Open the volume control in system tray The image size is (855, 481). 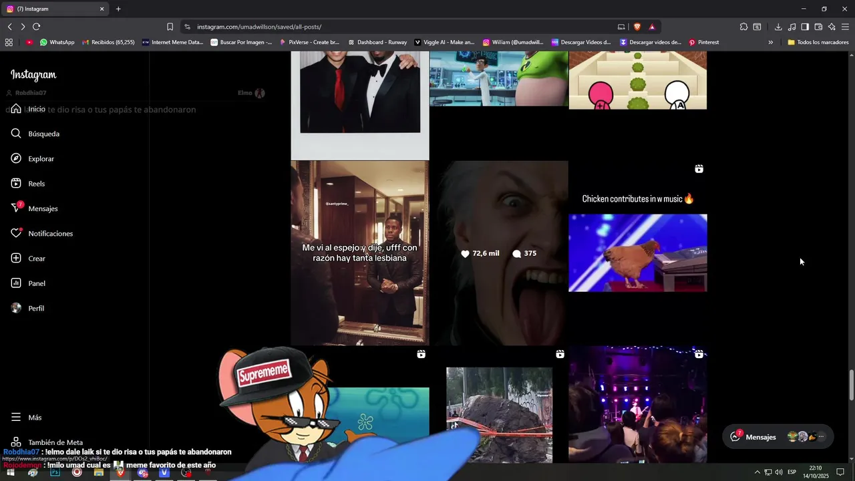coord(779,472)
